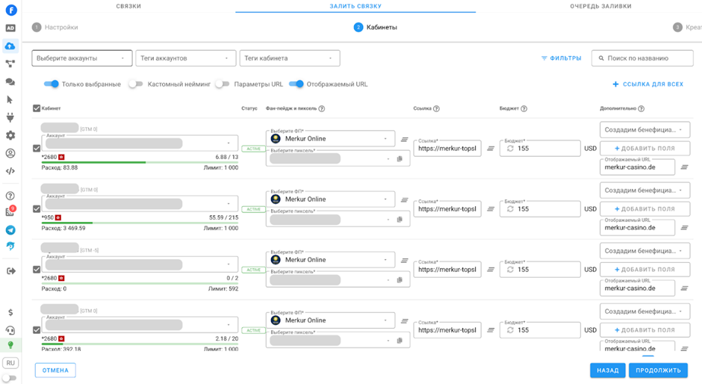Click the Поиск по названию search field
The width and height of the screenshot is (702, 384).
642,58
